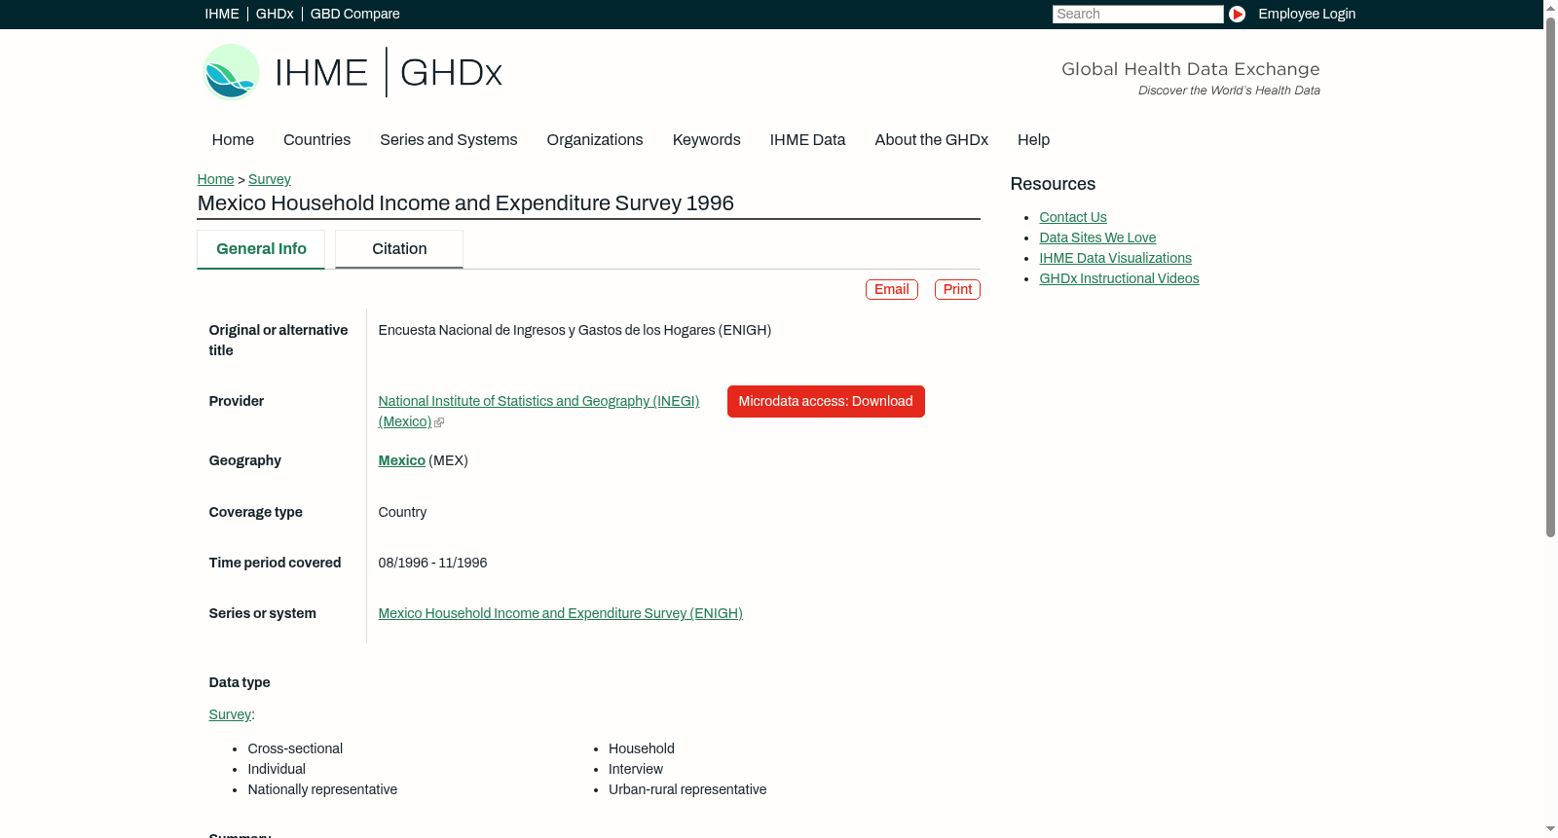1558x838 pixels.
Task: Open the Mexico geography link
Action: tap(402, 460)
